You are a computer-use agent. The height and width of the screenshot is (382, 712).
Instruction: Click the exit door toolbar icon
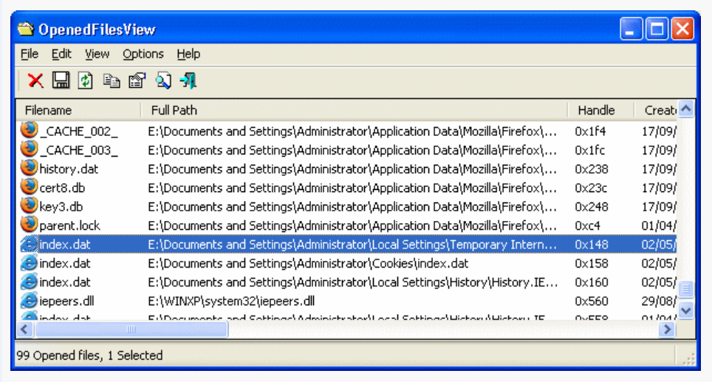pyautogui.click(x=188, y=81)
